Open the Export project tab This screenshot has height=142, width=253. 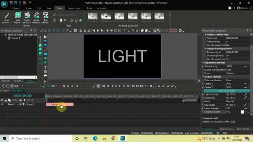click(75, 8)
